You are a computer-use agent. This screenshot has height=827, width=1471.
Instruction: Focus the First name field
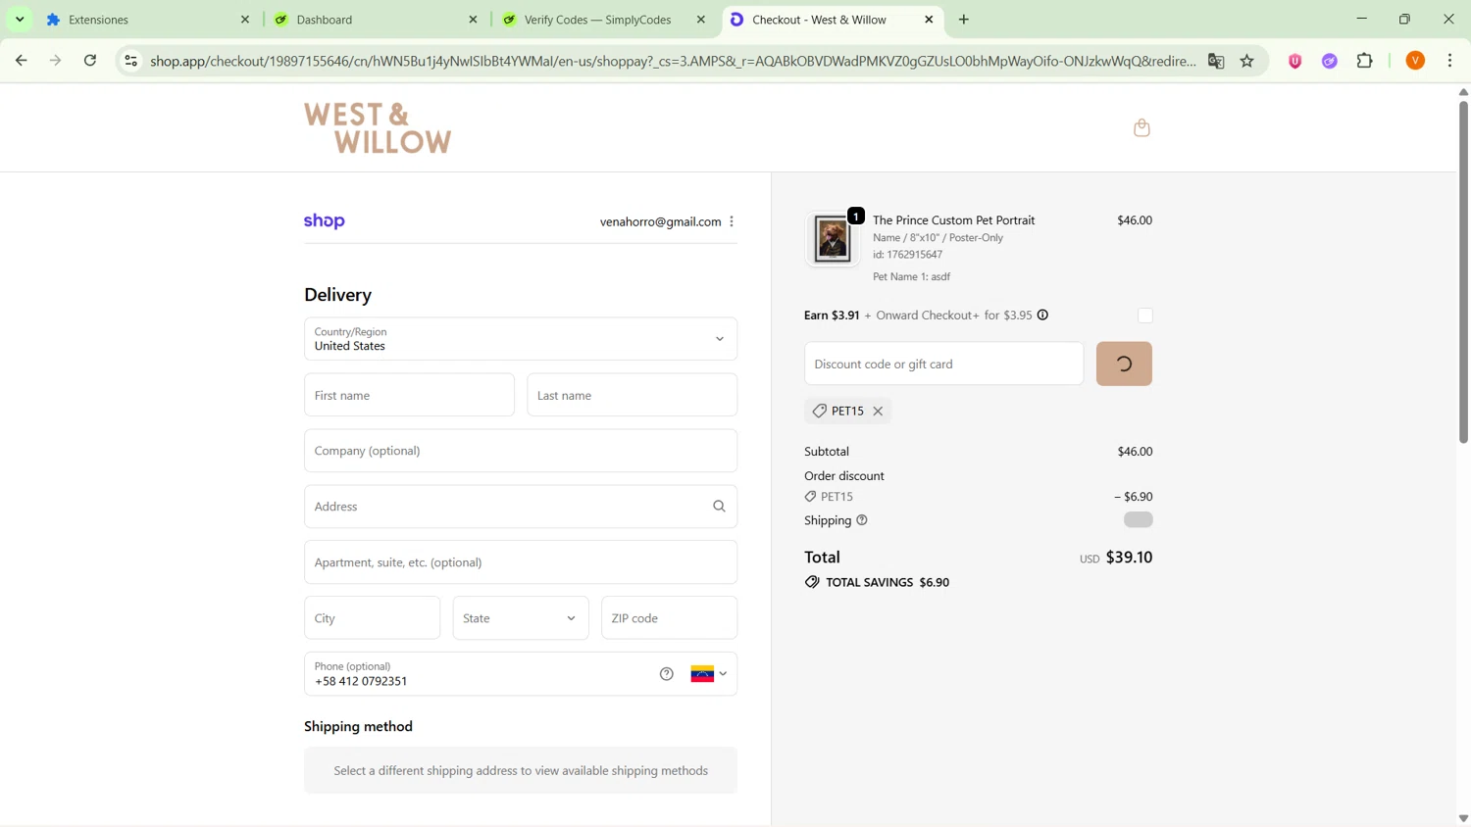point(409,395)
